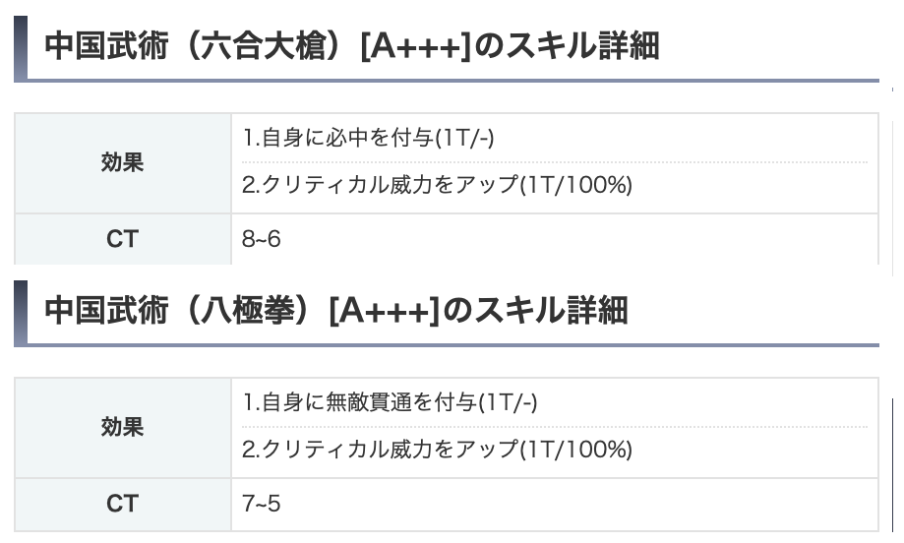
Task: Click critical power effect in 八極拳 table
Action: click(x=437, y=450)
